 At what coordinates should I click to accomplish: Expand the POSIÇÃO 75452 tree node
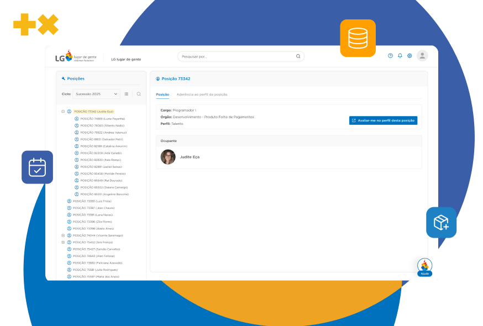pyautogui.click(x=63, y=242)
